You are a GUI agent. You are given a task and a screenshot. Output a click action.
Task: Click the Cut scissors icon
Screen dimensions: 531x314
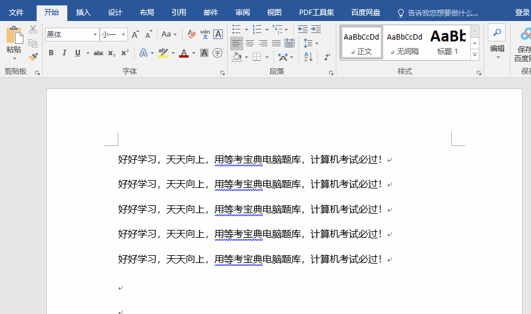33,29
